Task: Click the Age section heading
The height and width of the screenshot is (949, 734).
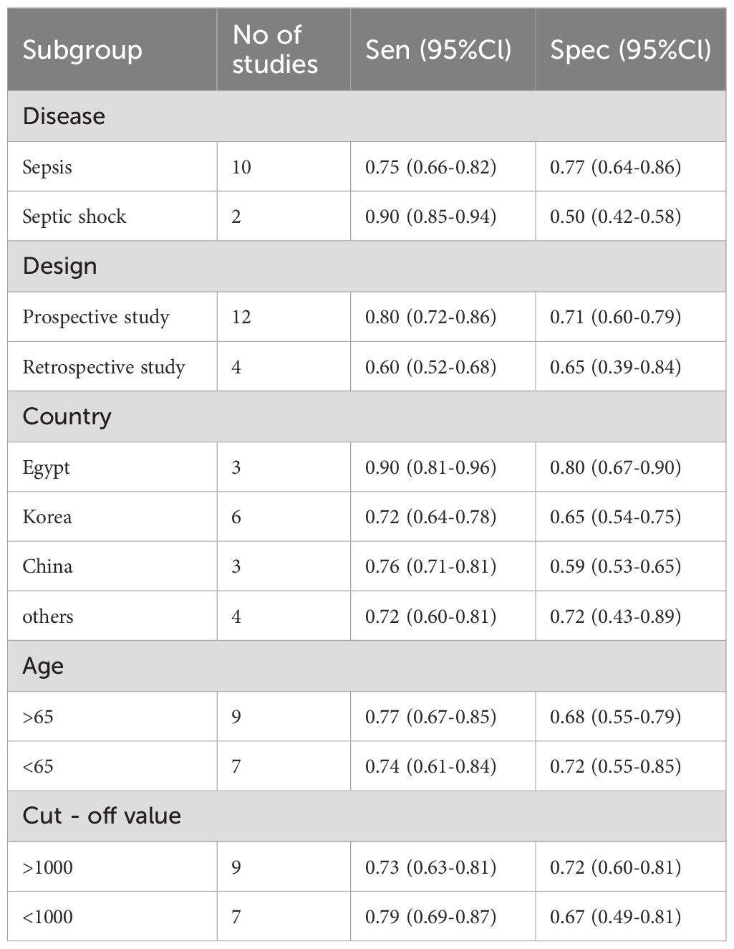Action: tap(43, 666)
